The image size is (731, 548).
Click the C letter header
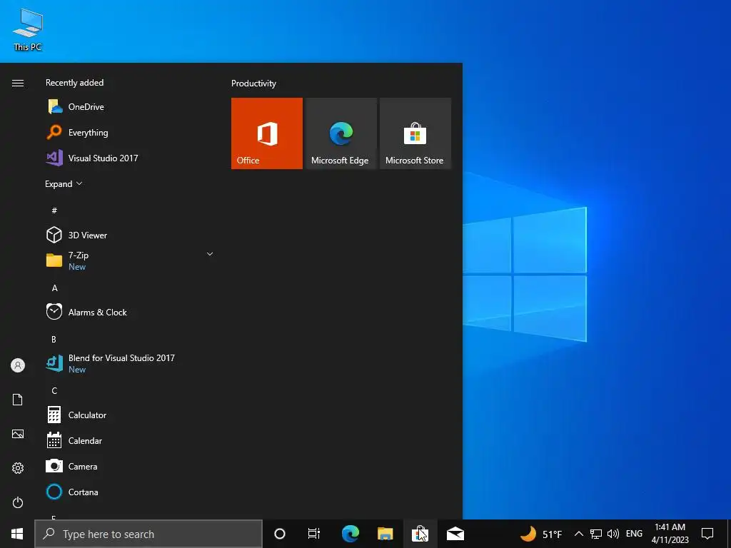click(x=54, y=390)
